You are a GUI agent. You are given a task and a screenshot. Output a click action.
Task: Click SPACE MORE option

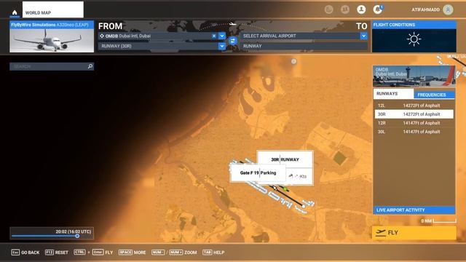(x=133, y=253)
